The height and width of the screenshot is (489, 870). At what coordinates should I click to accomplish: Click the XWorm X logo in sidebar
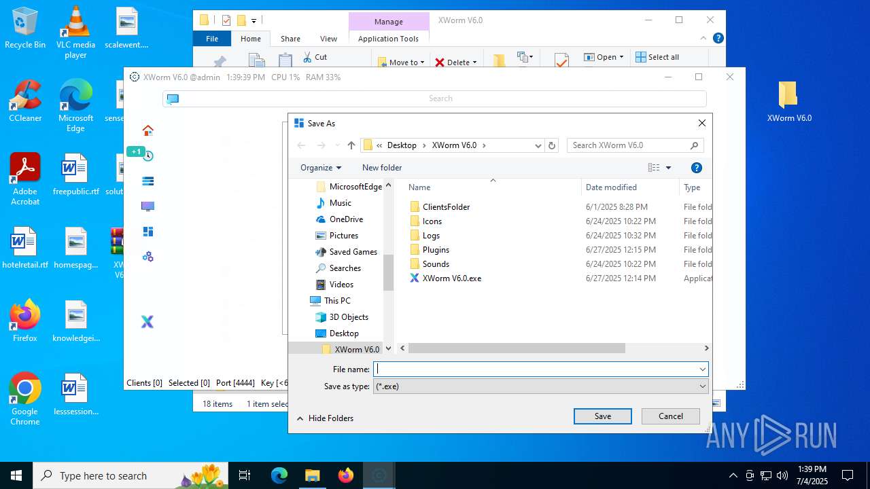147,322
